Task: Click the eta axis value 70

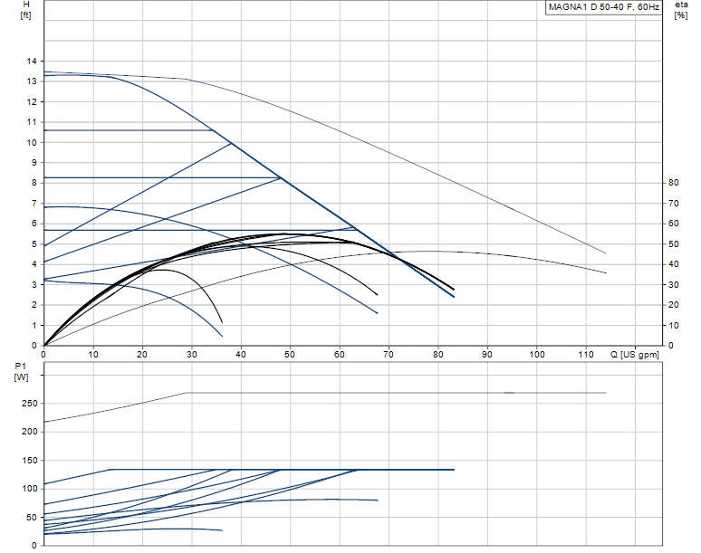Action: tap(673, 204)
